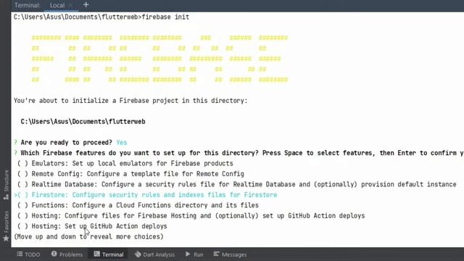Open the Messages tool window
The height and width of the screenshot is (261, 464).
pyautogui.click(x=231, y=254)
